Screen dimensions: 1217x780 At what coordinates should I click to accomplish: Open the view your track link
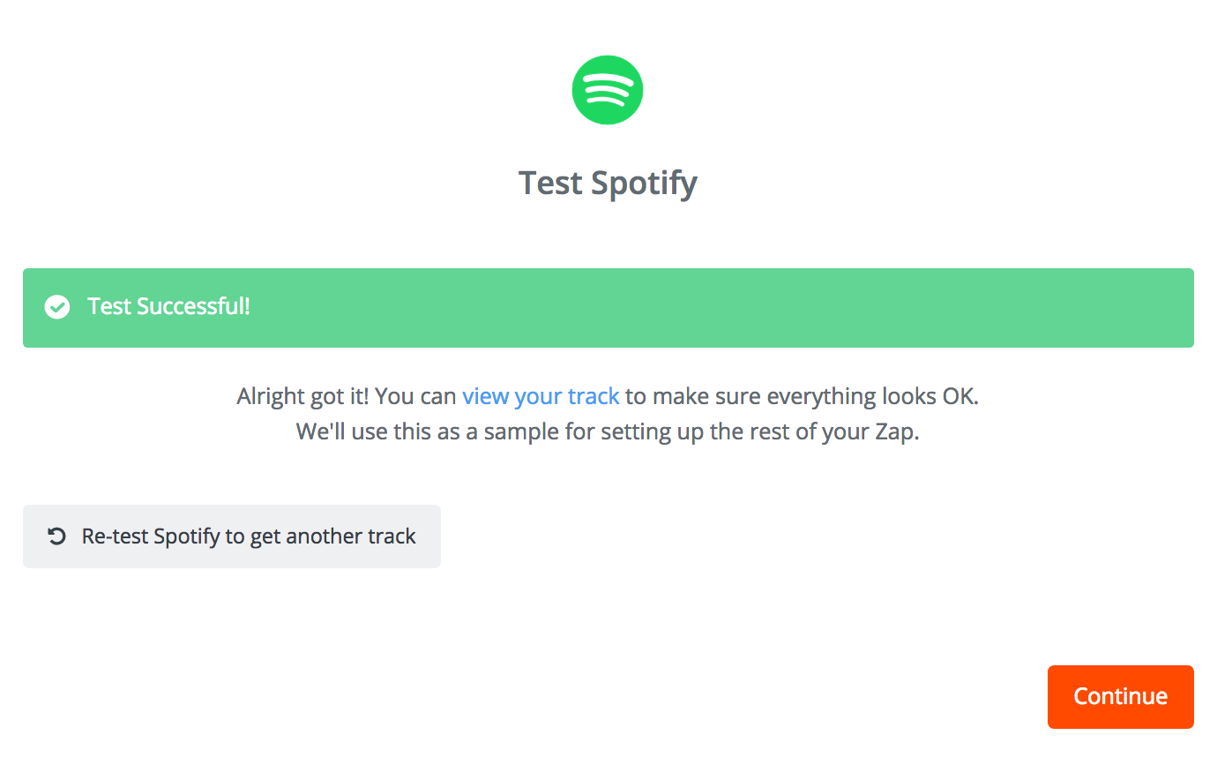(541, 396)
